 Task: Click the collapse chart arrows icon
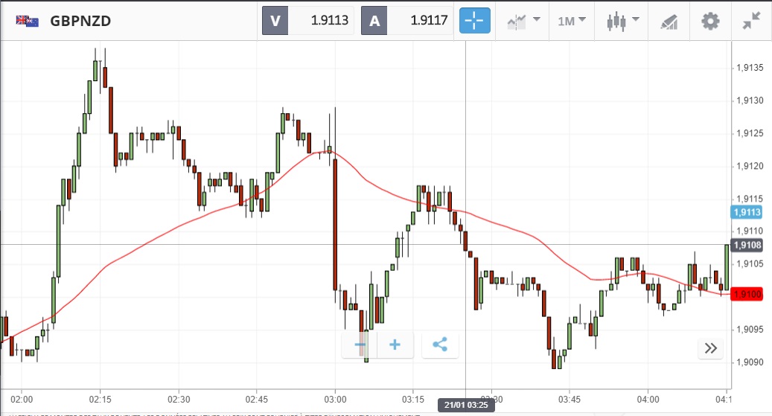(751, 21)
